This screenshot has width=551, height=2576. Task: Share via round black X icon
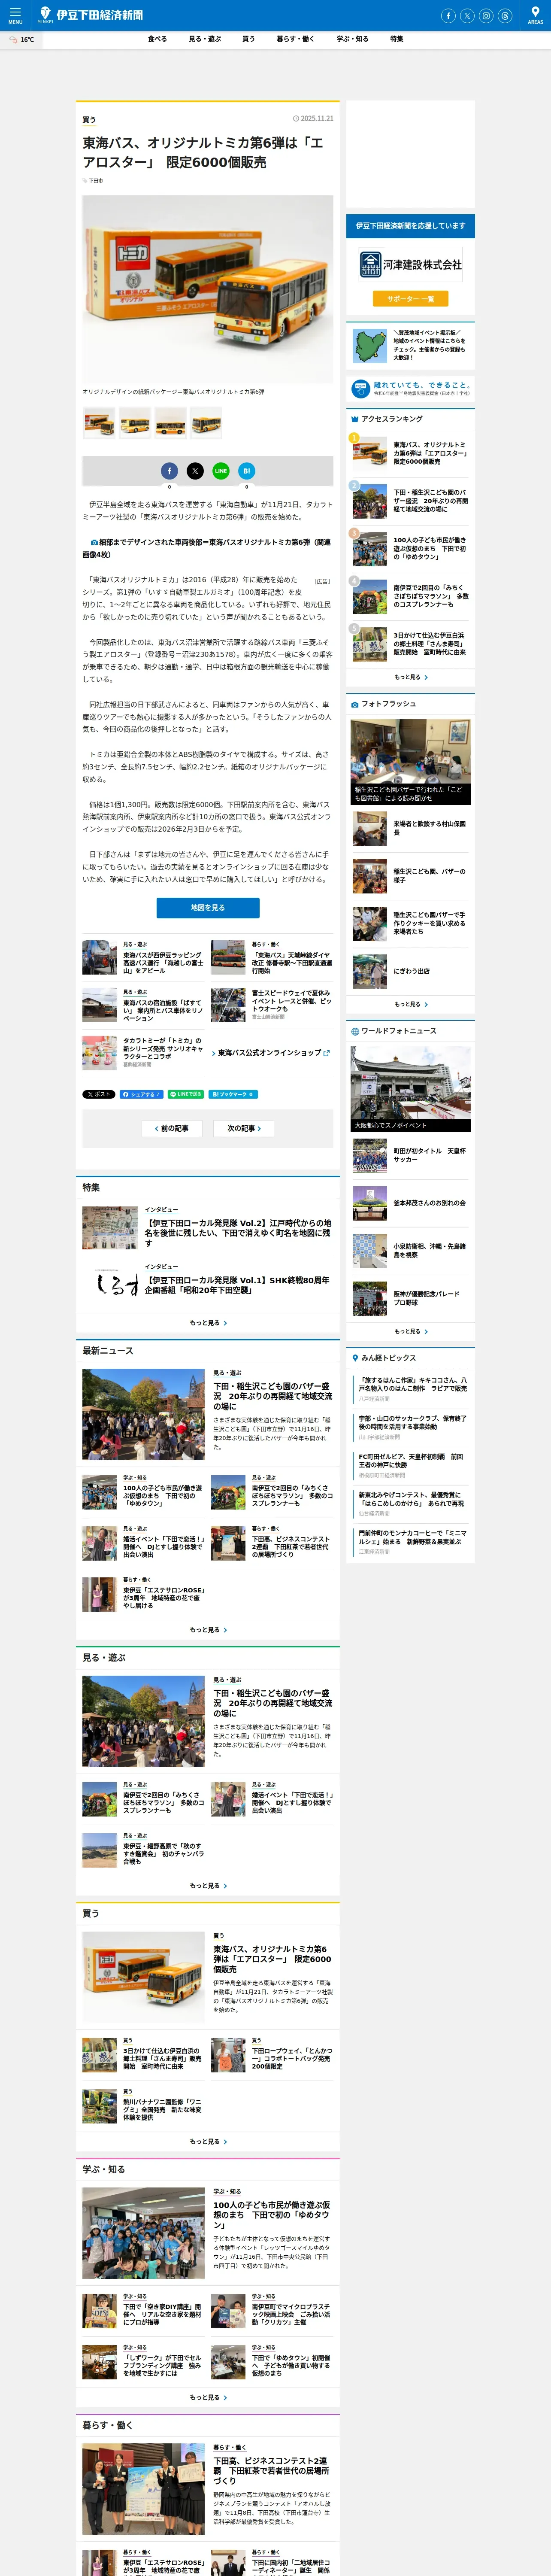(x=195, y=470)
